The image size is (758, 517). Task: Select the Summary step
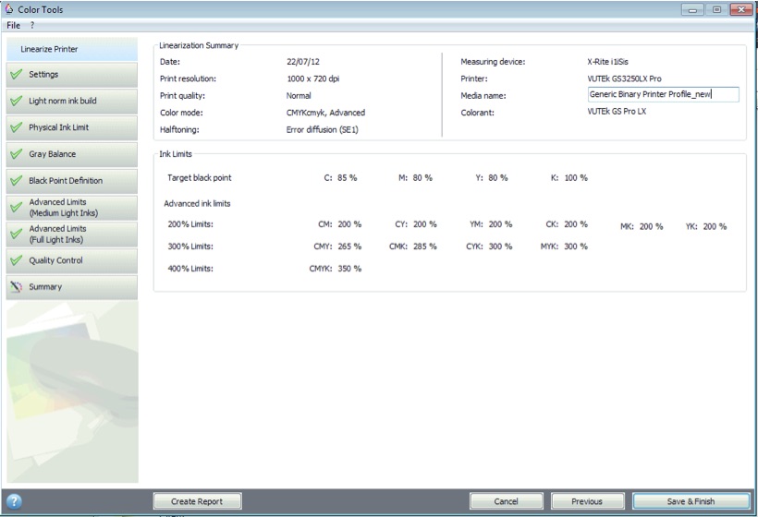(x=71, y=287)
